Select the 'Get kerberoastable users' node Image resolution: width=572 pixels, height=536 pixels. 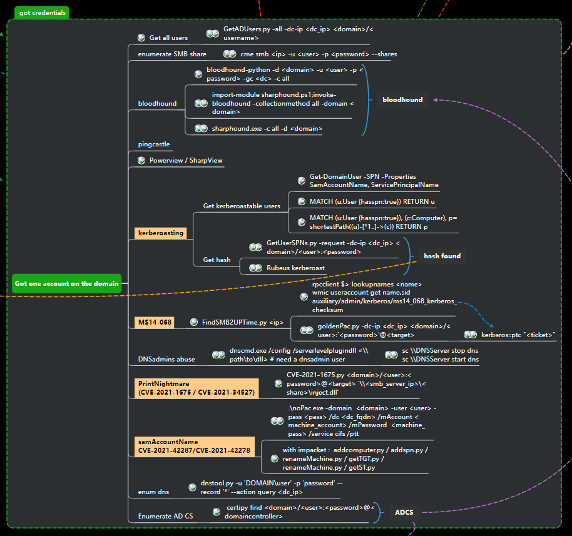(x=242, y=206)
